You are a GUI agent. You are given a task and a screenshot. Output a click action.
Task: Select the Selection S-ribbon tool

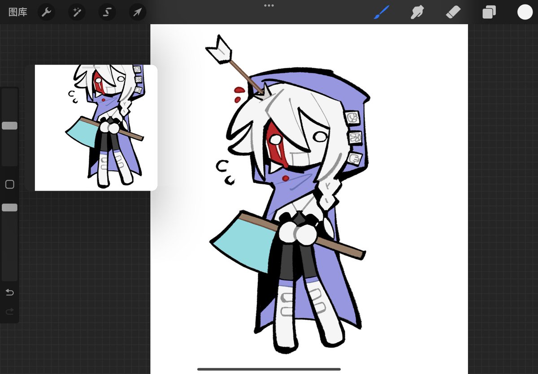coord(107,12)
